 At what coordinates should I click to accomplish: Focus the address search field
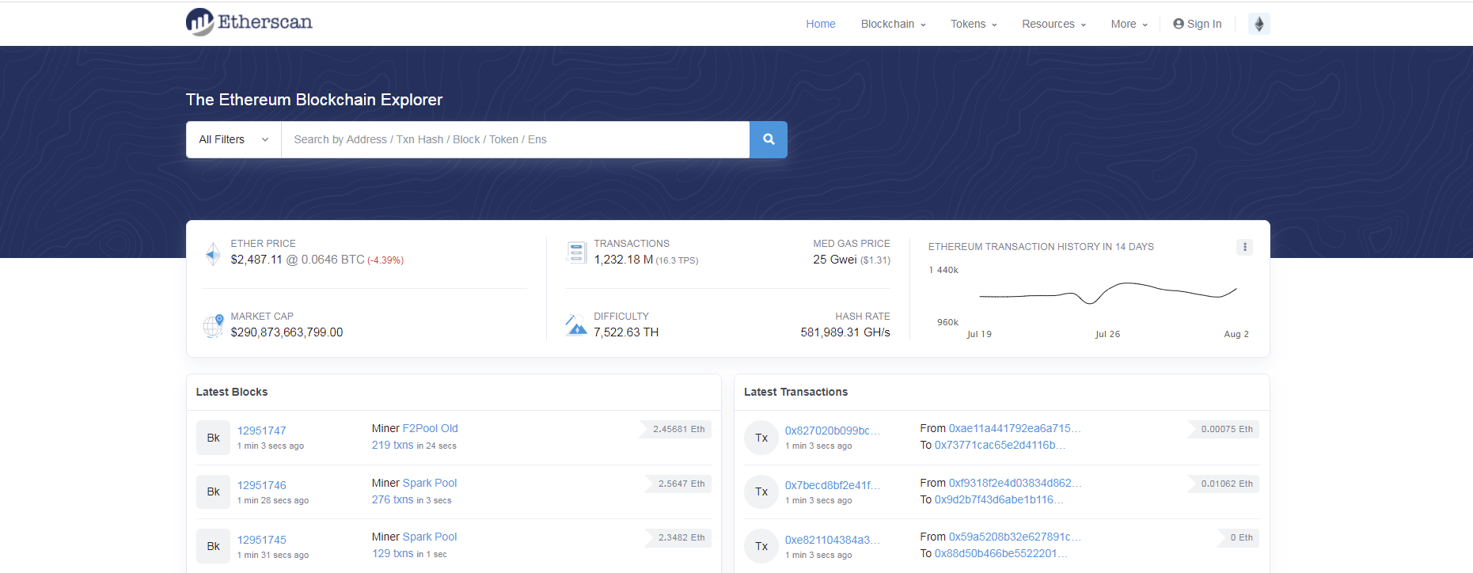tap(515, 139)
